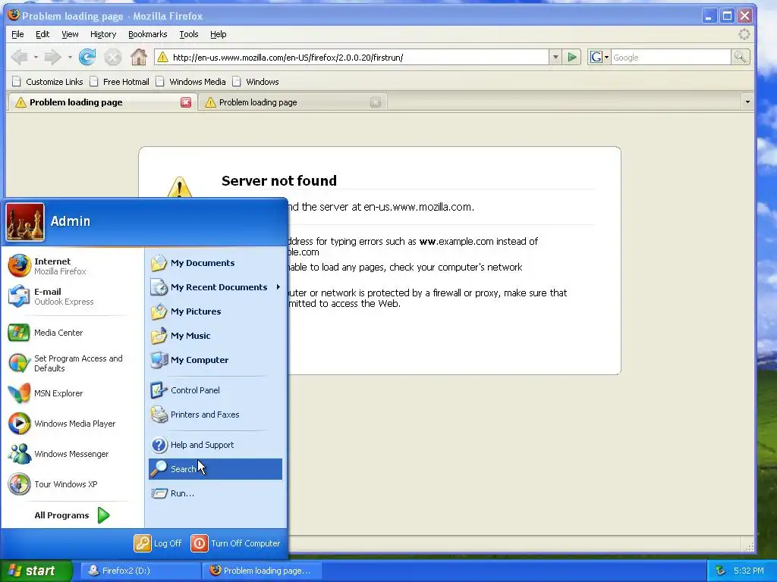Click the green Go arrow beside address bar
The height and width of the screenshot is (582, 777).
click(572, 58)
